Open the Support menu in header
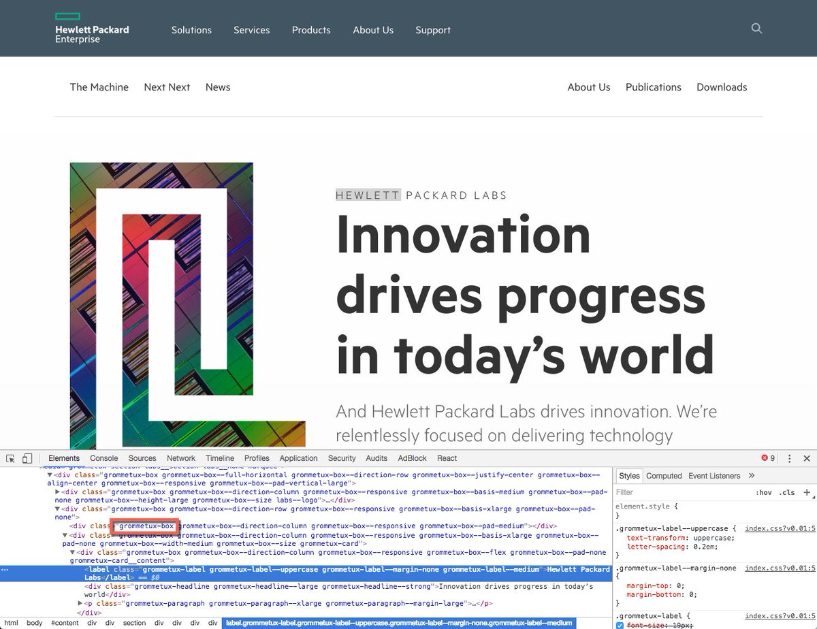Image resolution: width=817 pixels, height=629 pixels. click(x=433, y=30)
